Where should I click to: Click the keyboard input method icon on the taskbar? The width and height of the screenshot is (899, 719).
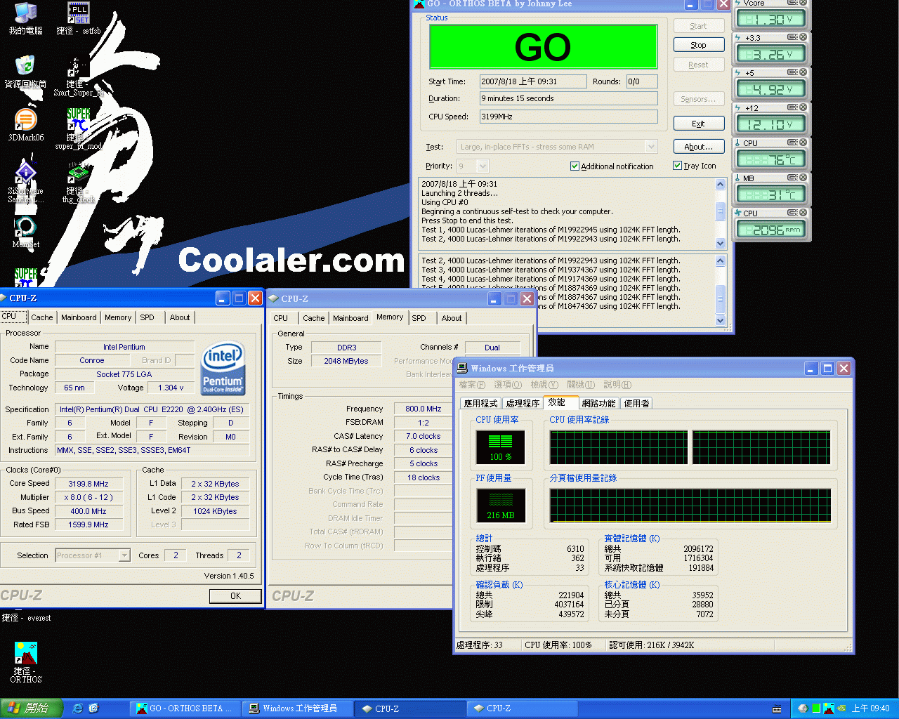pyautogui.click(x=777, y=709)
